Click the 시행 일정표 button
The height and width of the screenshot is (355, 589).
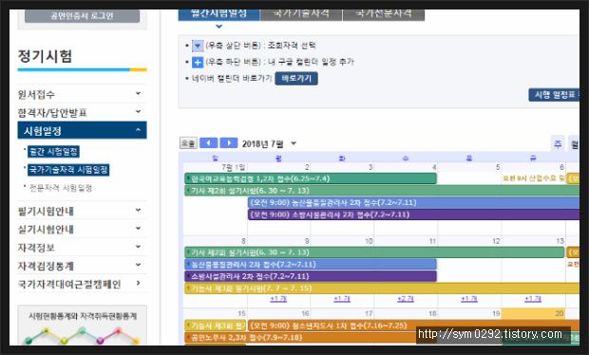[555, 95]
